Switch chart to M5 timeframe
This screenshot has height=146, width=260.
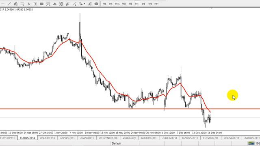[x=111, y=4]
